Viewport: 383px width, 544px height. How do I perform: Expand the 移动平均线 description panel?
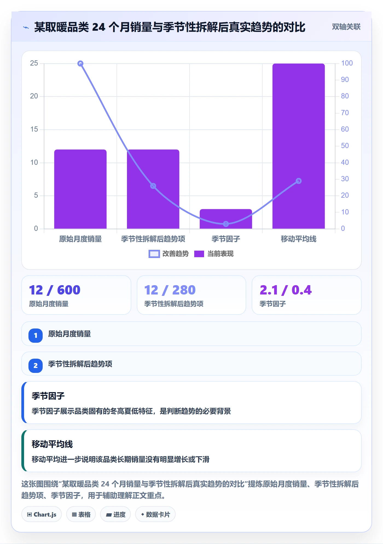pos(191,451)
